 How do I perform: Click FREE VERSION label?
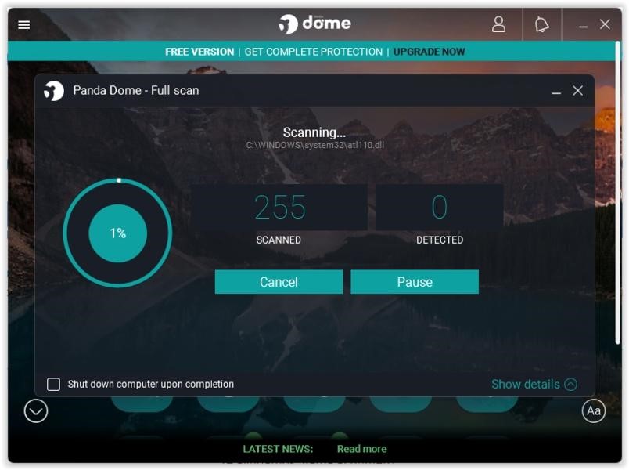(x=199, y=52)
